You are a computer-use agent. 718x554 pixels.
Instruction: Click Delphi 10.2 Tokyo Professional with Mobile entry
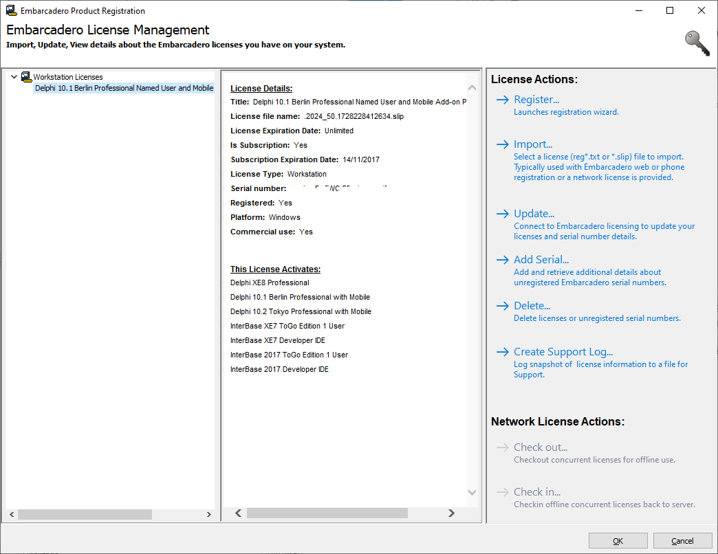click(301, 311)
